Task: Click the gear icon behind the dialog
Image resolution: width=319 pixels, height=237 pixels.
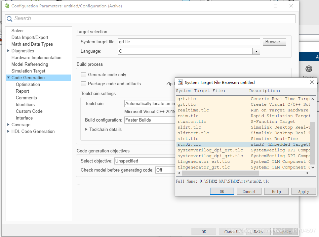Action: click(x=309, y=69)
